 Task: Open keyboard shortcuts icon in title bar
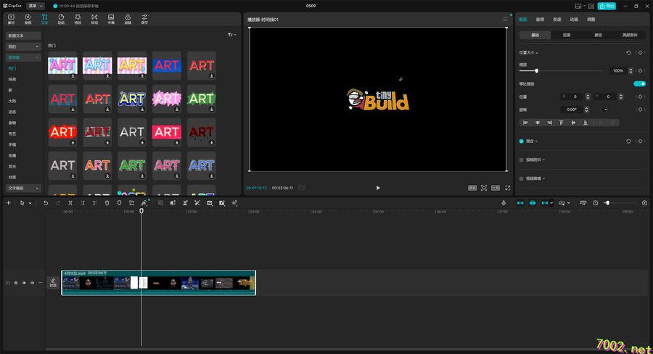(591, 6)
